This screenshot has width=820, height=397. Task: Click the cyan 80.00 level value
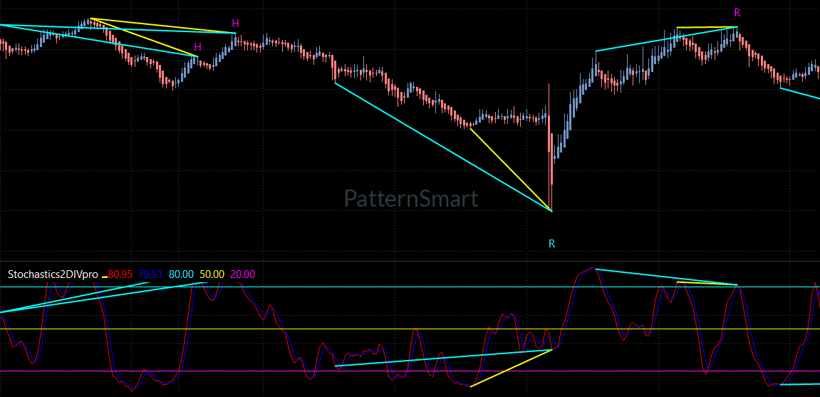coord(181,274)
